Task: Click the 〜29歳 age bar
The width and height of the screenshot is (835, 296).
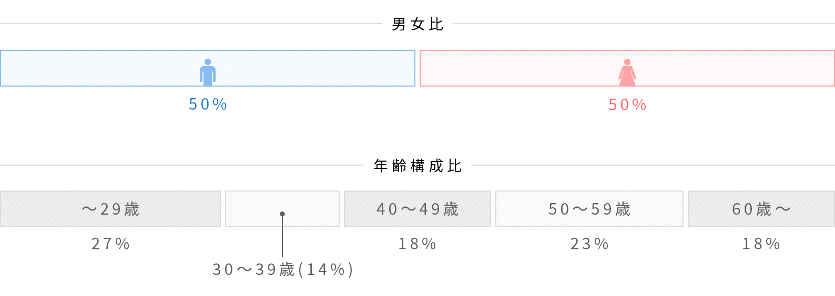Action: pyautogui.click(x=110, y=209)
